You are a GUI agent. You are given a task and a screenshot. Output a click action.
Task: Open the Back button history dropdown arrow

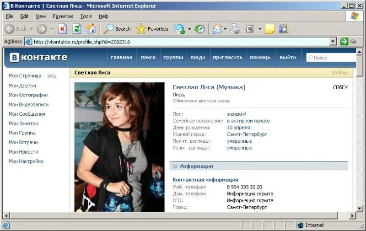(x=32, y=29)
